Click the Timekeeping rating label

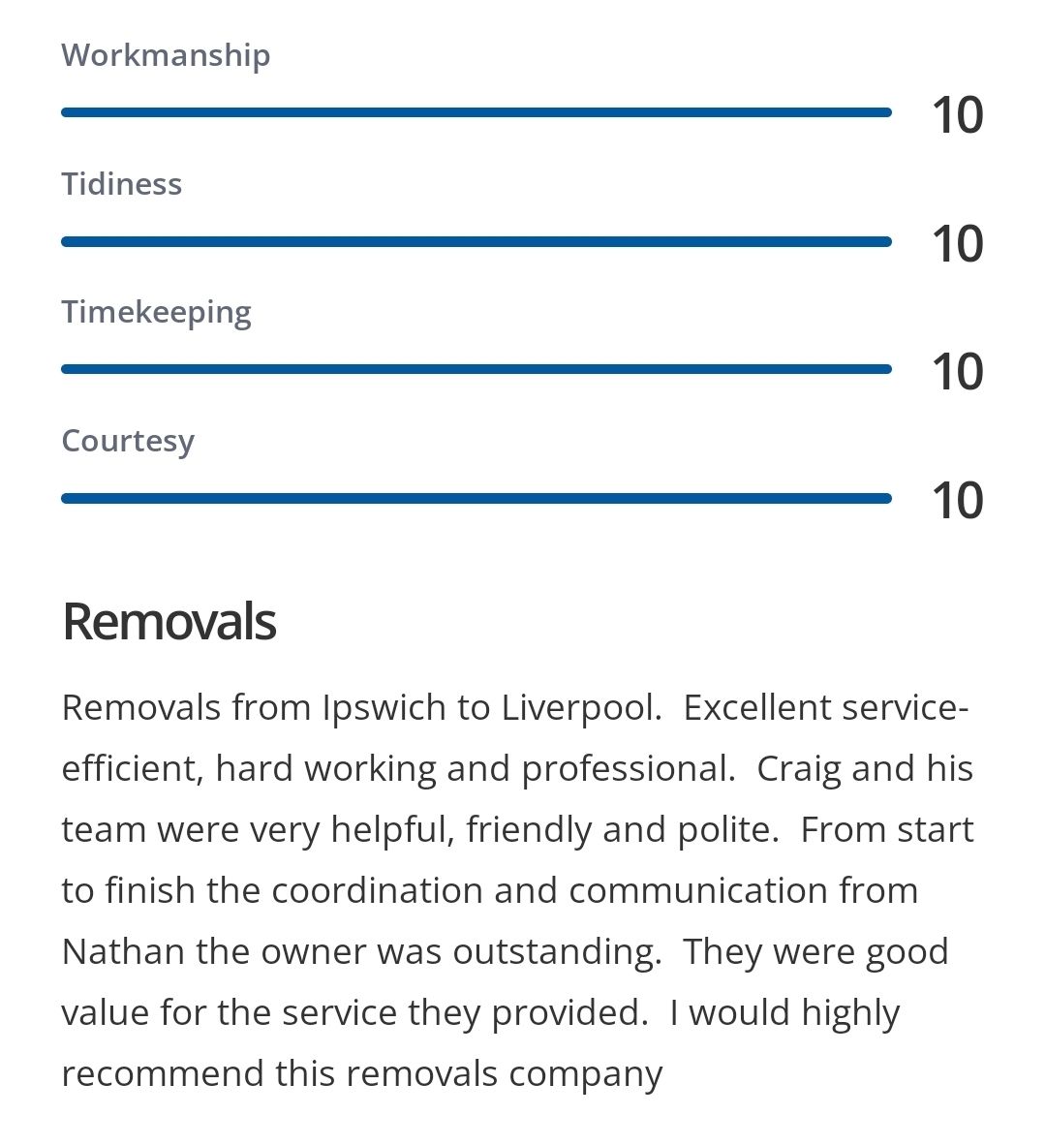pos(156,312)
